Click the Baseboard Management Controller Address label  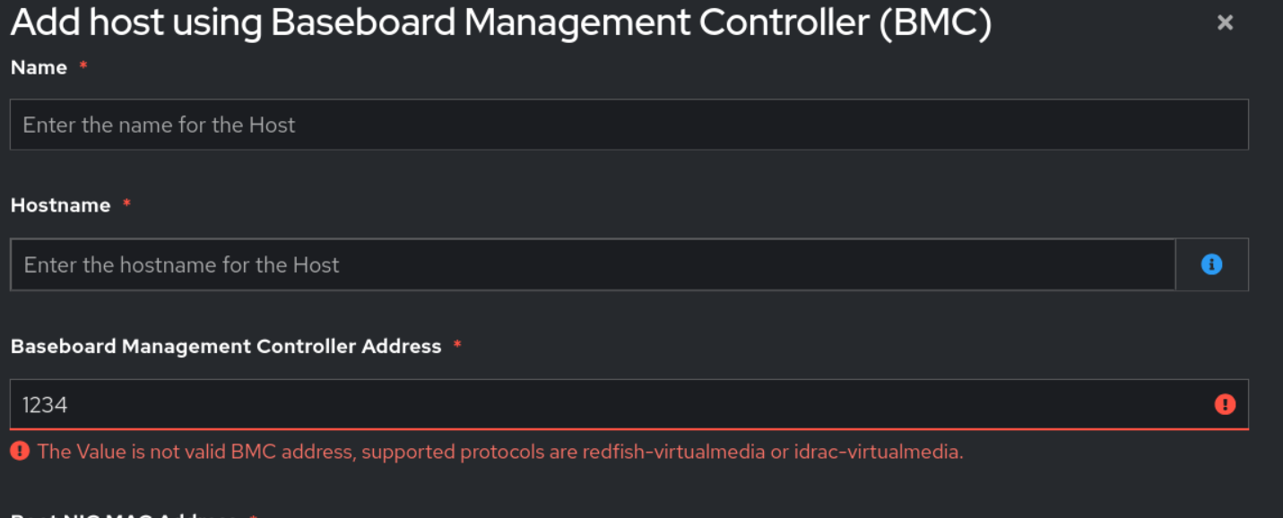coord(226,346)
